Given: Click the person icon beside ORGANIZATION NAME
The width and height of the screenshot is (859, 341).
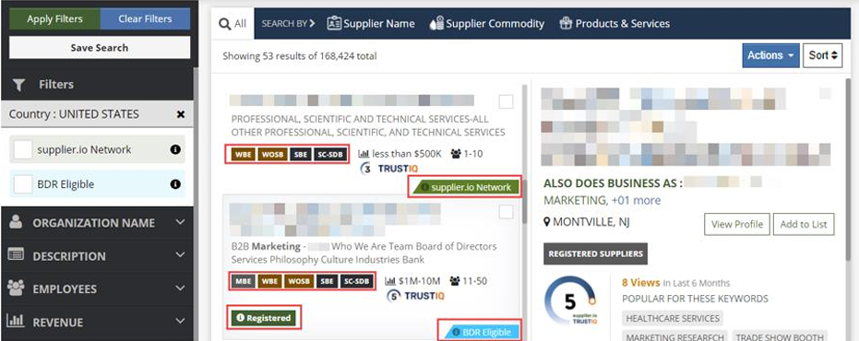Looking at the screenshot, I should click(x=16, y=222).
